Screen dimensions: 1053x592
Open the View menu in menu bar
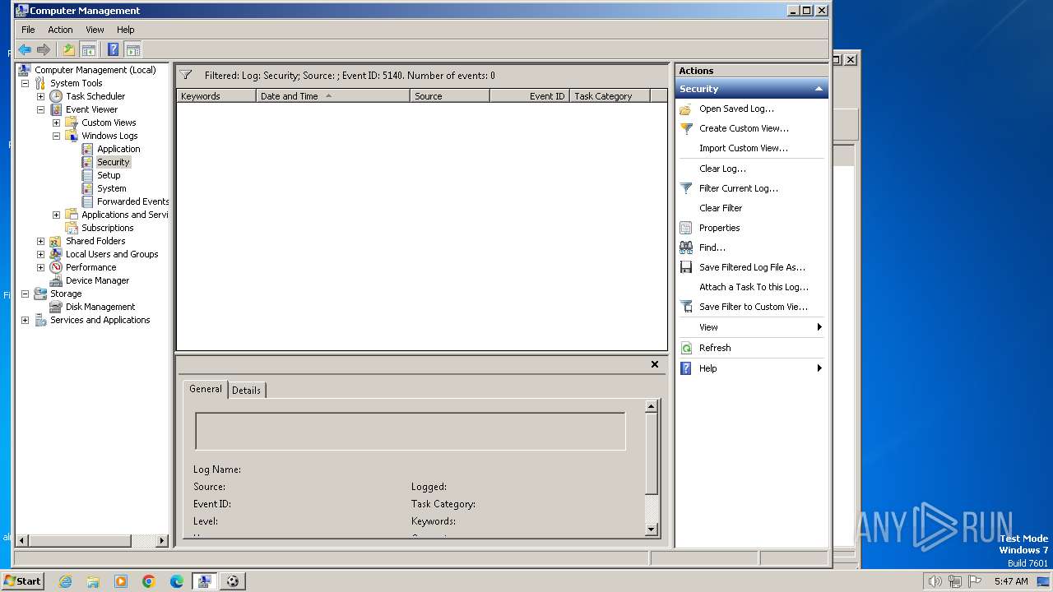pyautogui.click(x=95, y=30)
